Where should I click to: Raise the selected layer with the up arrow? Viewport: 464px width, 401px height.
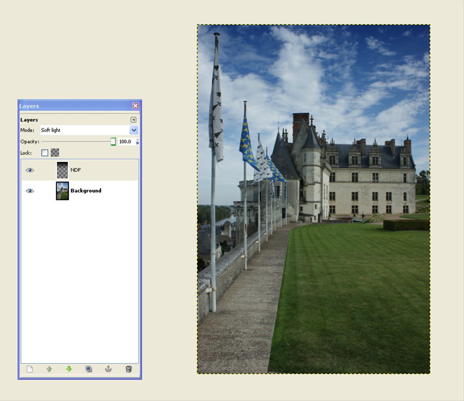50,369
